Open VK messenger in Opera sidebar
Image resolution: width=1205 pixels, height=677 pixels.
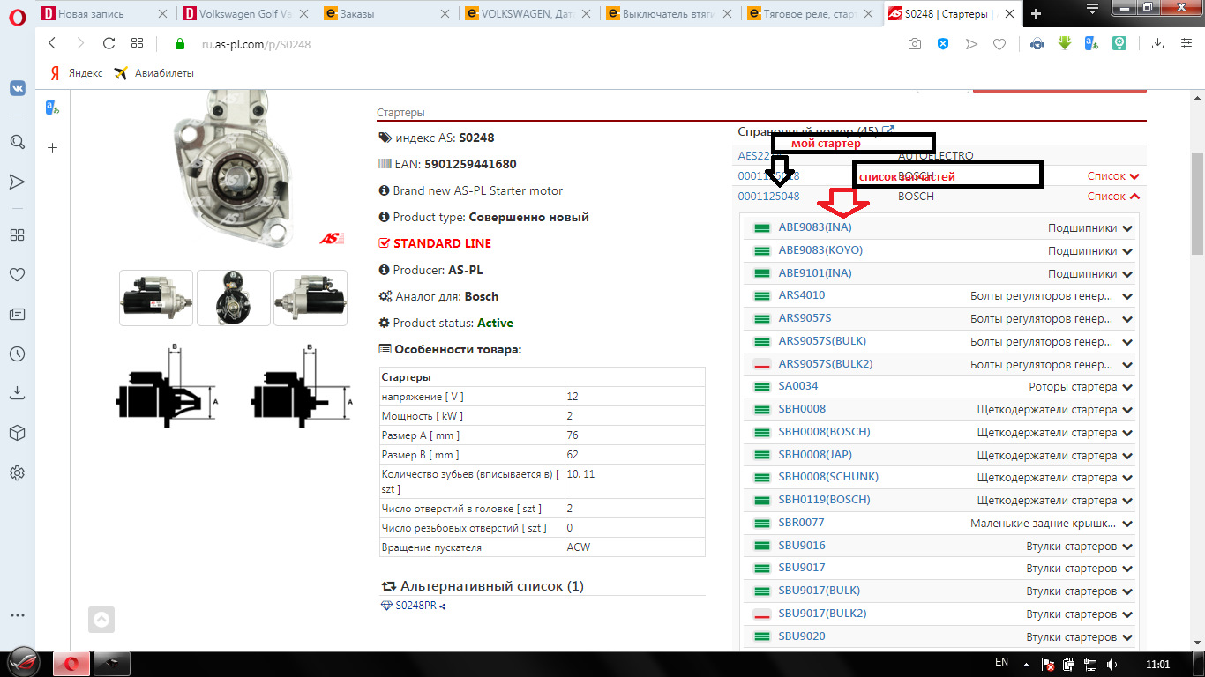(x=17, y=88)
